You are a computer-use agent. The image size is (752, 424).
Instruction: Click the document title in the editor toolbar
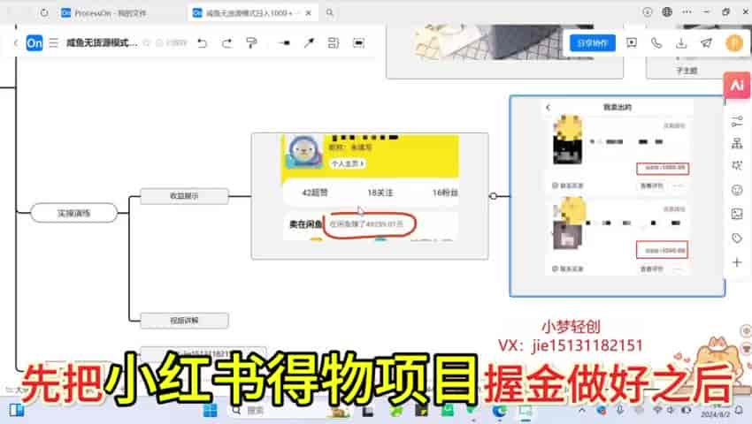(102, 43)
